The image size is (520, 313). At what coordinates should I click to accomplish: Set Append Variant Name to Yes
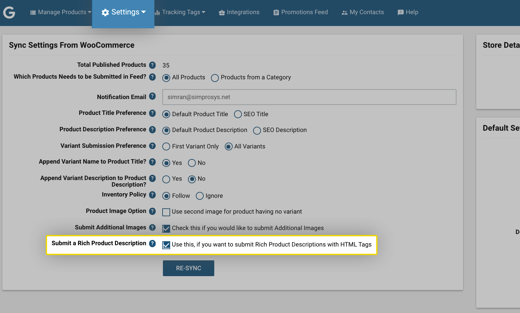166,163
